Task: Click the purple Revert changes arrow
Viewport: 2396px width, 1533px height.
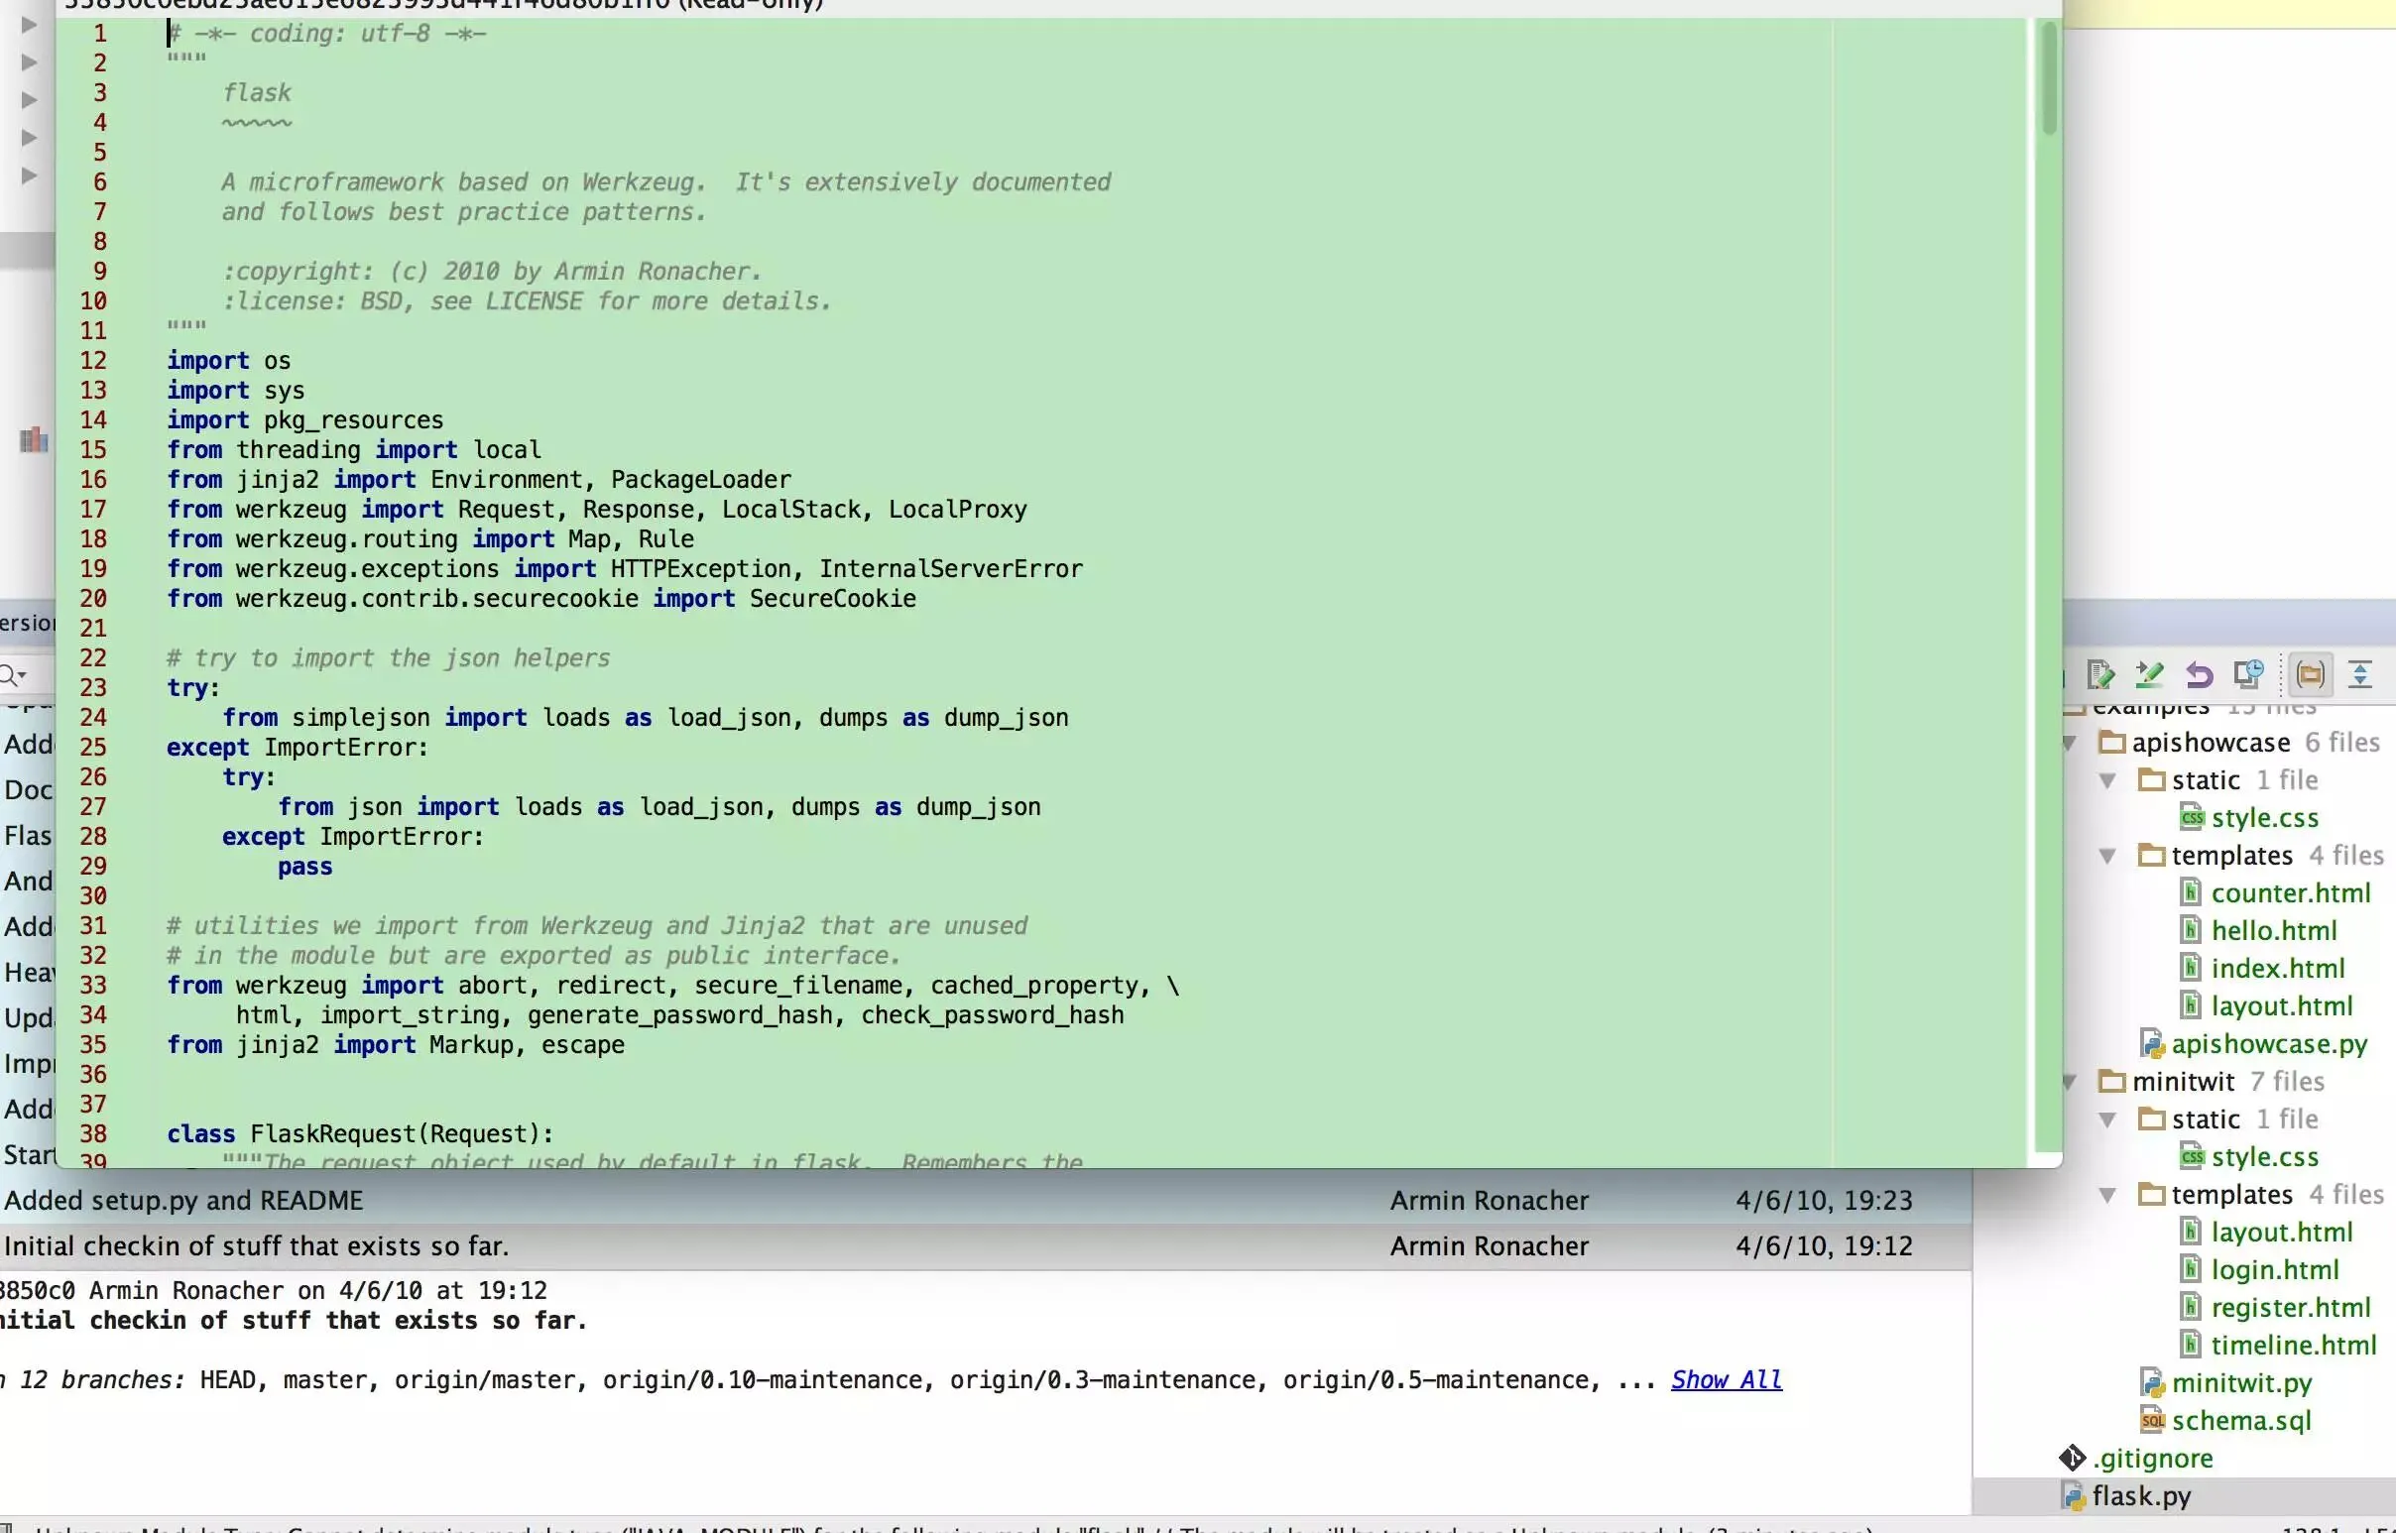Action: tap(2200, 676)
